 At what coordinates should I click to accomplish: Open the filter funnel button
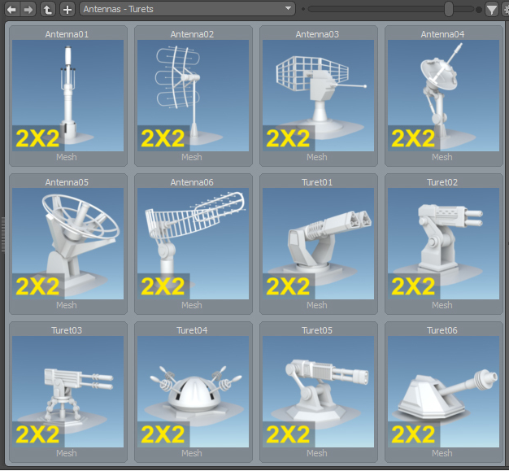[x=492, y=10]
